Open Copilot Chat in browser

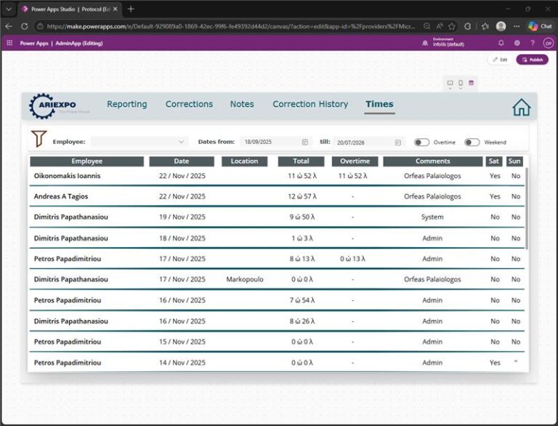pos(541,26)
